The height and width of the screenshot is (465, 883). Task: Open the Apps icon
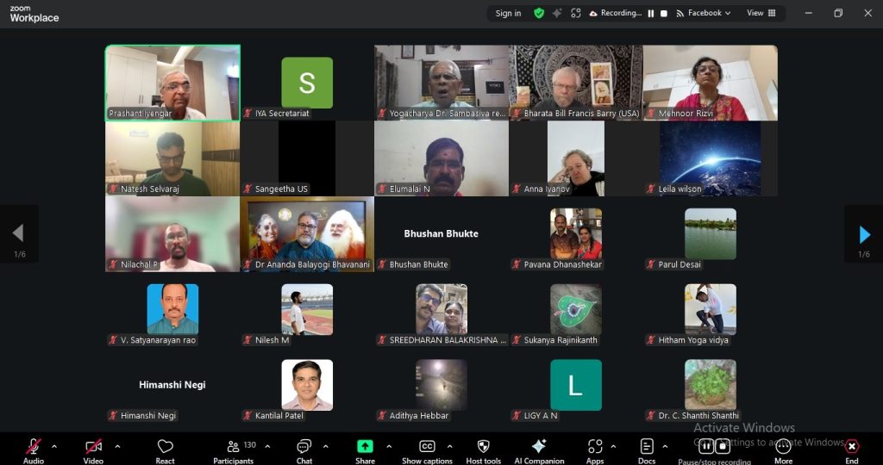(x=595, y=447)
